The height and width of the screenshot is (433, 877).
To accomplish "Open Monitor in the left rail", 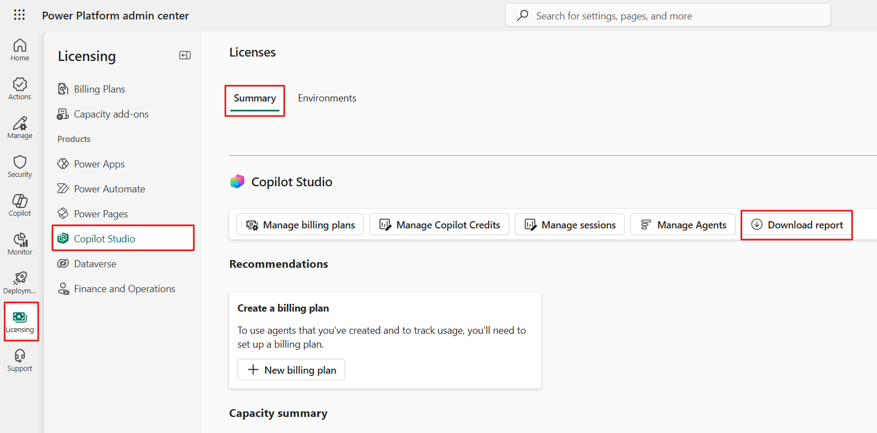I will click(20, 244).
